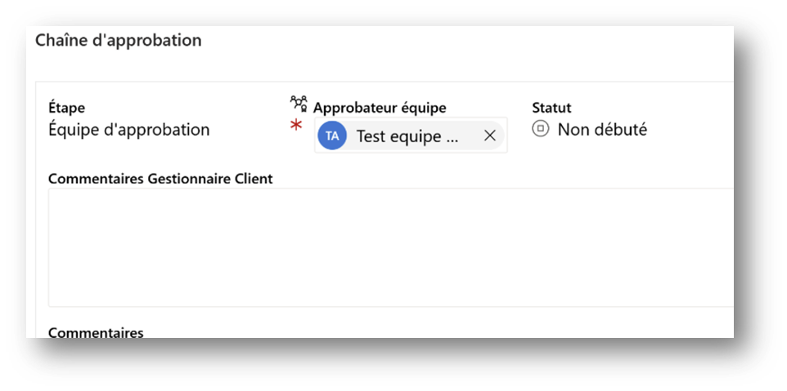
Task: Select the Approbateur équipe field label
Action: click(x=380, y=108)
